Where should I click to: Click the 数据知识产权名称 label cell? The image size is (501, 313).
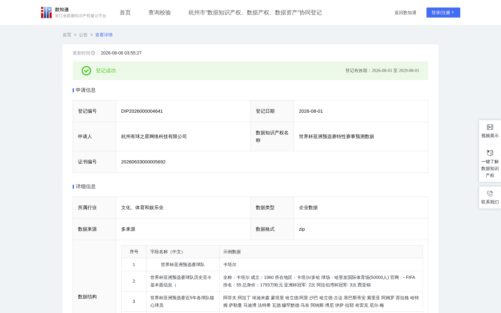272,136
